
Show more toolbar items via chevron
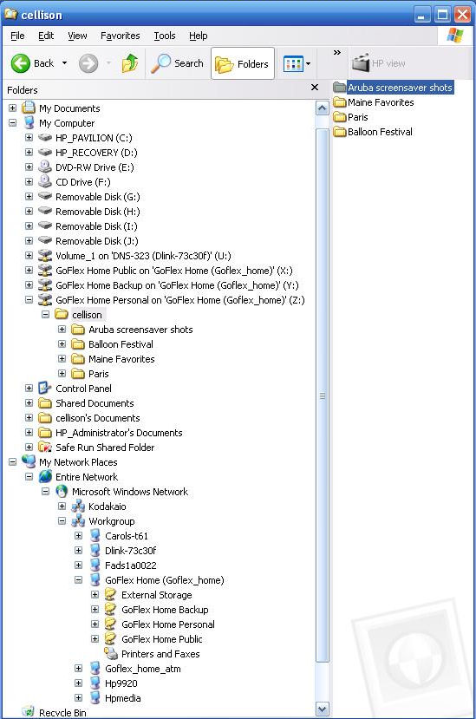point(337,52)
